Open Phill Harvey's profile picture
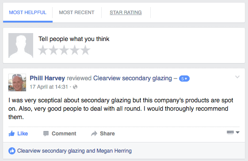248x161 pixels. coord(17,82)
